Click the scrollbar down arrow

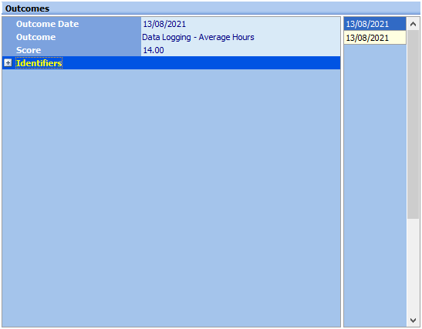(413, 320)
